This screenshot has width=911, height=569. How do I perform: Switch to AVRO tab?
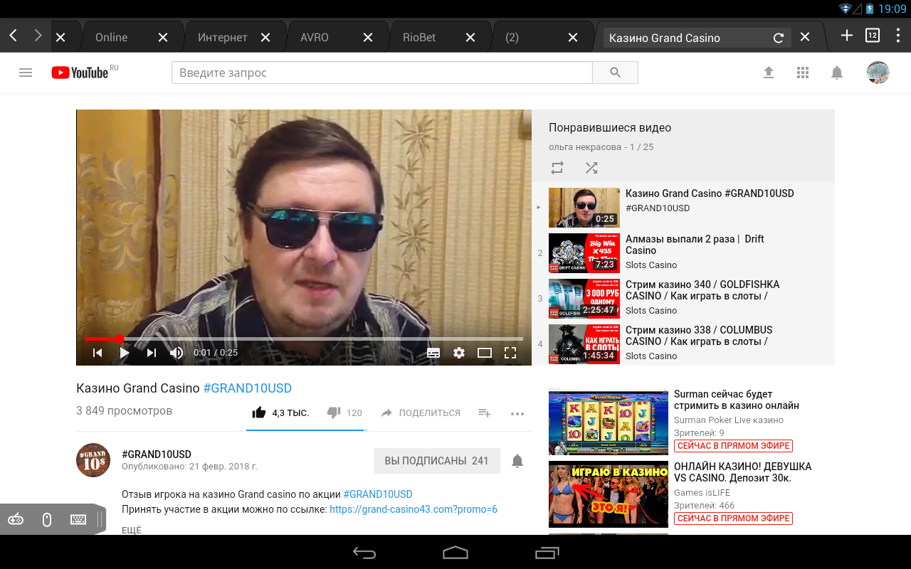[x=315, y=38]
